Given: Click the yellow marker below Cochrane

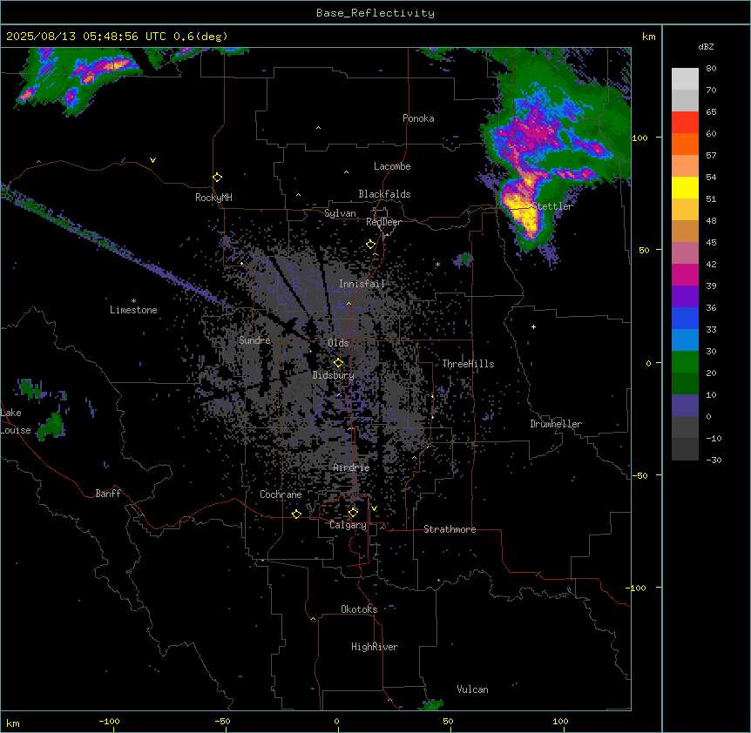Looking at the screenshot, I should pyautogui.click(x=296, y=514).
